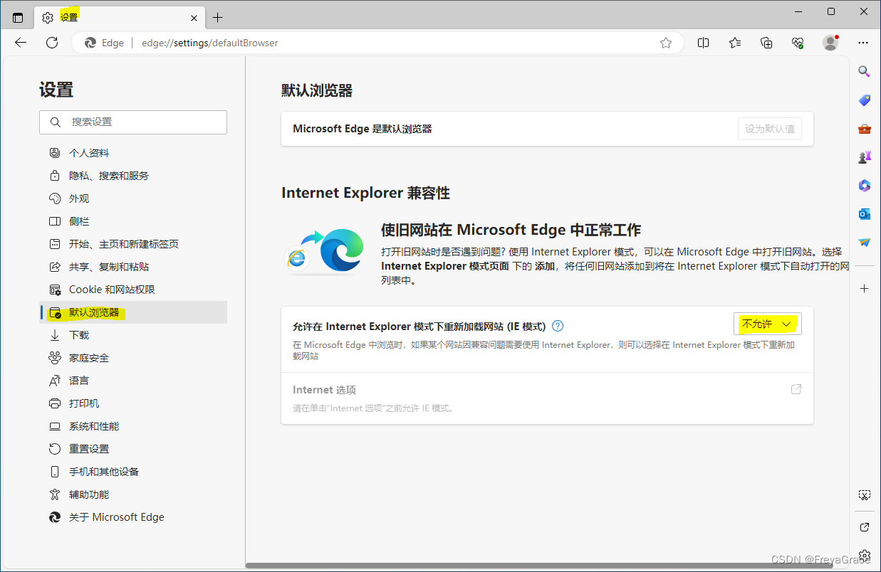This screenshot has width=881, height=572.
Task: Open 重置设置 section
Action: point(133,449)
